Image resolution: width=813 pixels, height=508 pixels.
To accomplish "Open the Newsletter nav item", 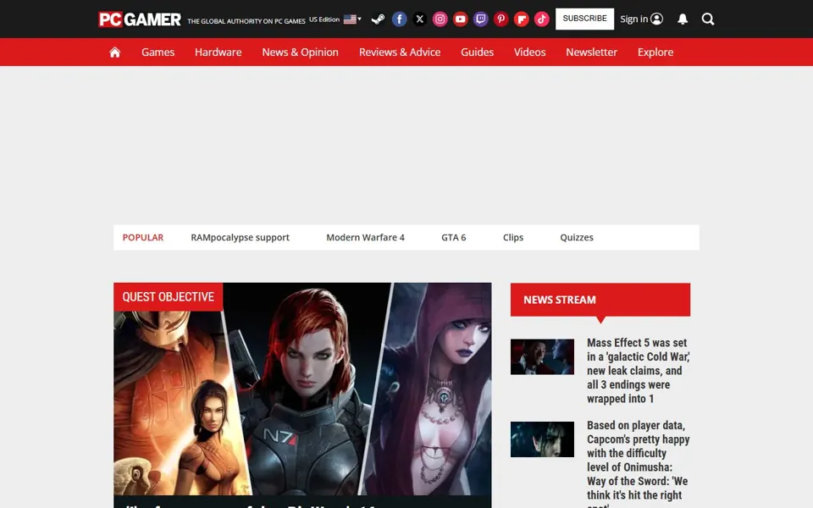I will tap(592, 52).
